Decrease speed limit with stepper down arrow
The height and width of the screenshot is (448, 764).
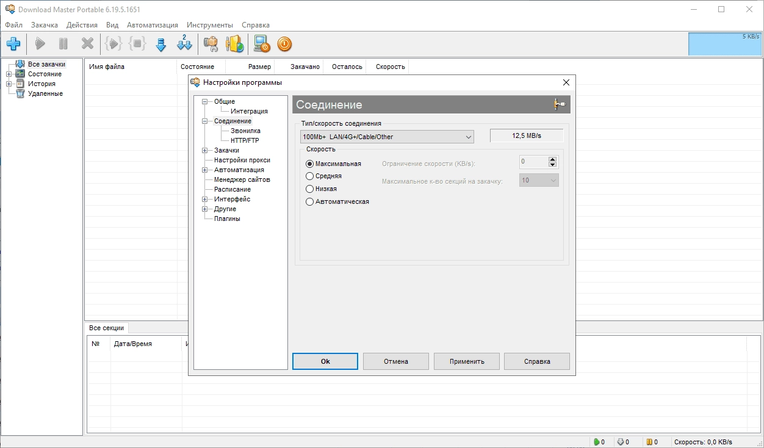[553, 165]
